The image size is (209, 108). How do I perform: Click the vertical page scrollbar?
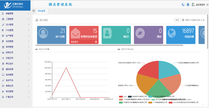[x=208, y=31]
